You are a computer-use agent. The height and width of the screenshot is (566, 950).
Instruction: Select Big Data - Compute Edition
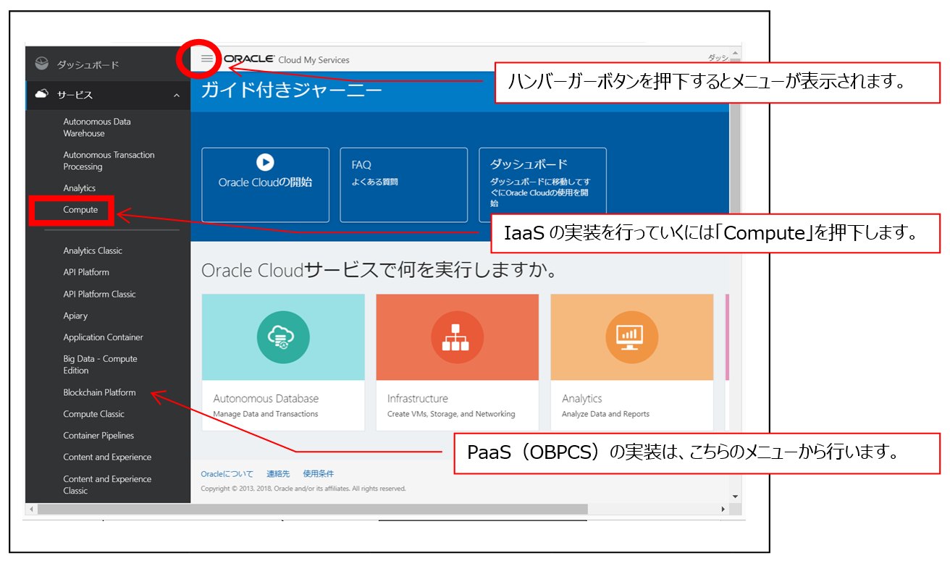coord(91,364)
